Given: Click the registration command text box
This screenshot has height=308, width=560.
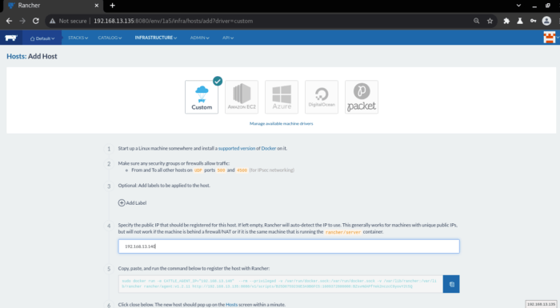Looking at the screenshot, I should point(280,284).
